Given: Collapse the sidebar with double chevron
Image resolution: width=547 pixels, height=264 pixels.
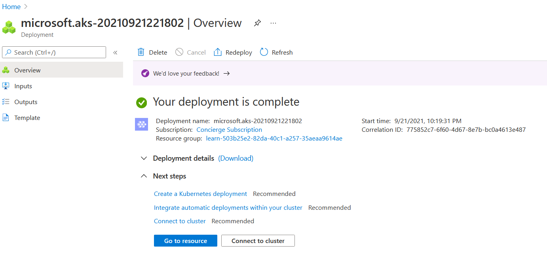Looking at the screenshot, I should coord(115,52).
